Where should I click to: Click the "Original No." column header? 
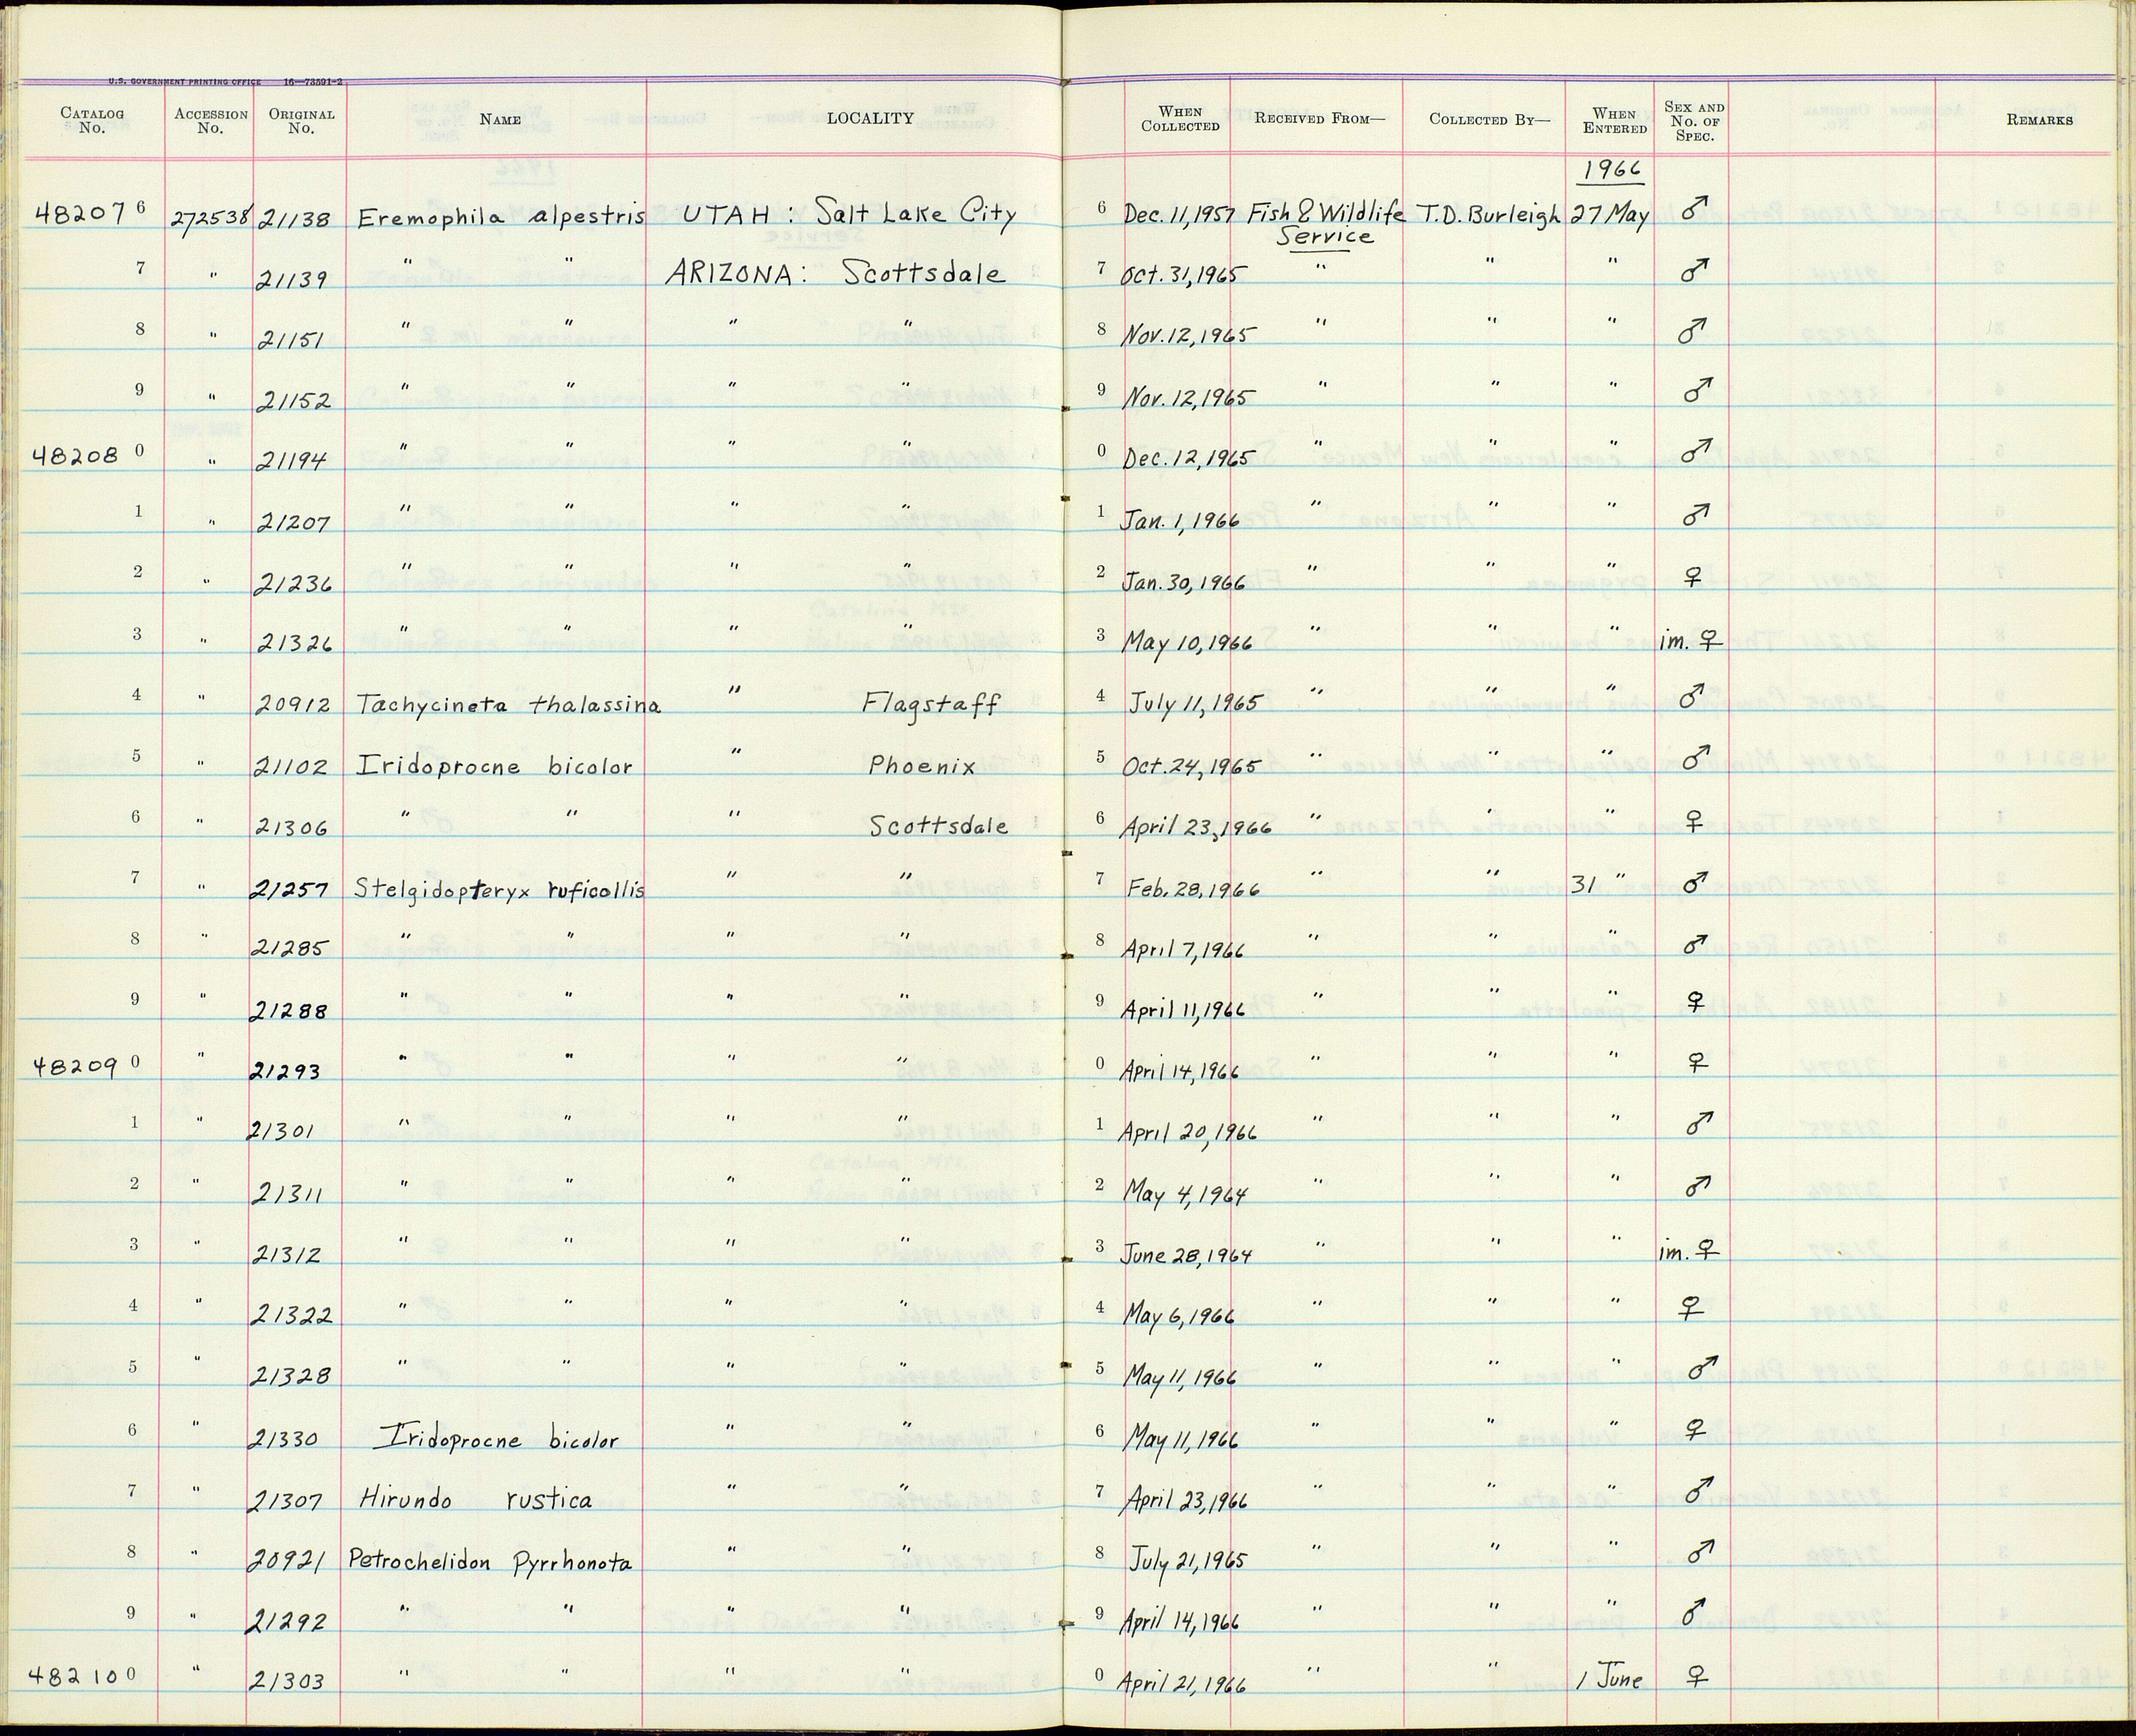click(x=301, y=121)
